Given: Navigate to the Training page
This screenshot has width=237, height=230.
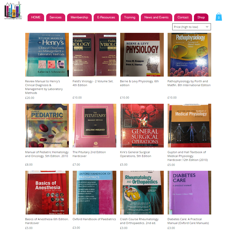Looking at the screenshot, I should point(130,17).
